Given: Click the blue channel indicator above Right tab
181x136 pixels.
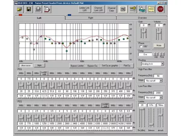Looking at the screenshot, I should (69, 15).
